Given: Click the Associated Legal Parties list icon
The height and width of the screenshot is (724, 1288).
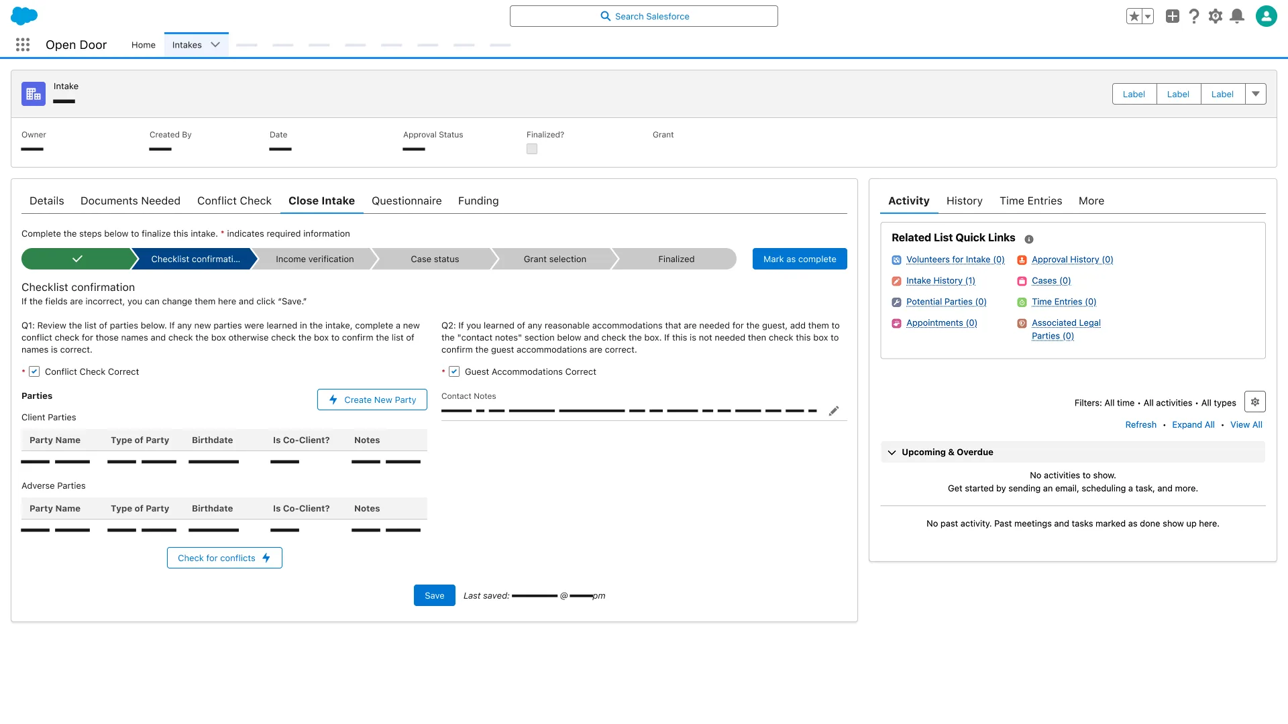Looking at the screenshot, I should point(1022,323).
